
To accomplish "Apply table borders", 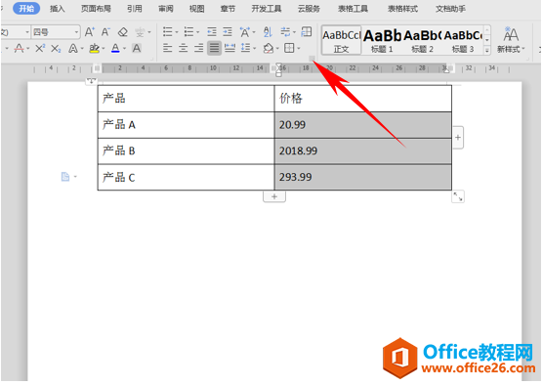I will click(x=289, y=49).
